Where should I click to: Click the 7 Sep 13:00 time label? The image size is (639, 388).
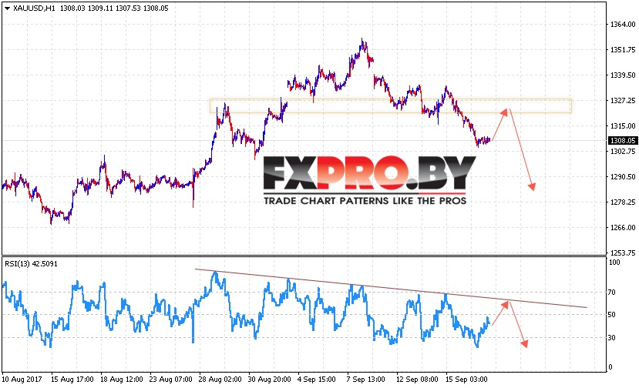[x=366, y=379]
